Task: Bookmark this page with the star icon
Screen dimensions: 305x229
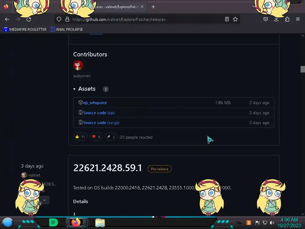Action: (x=235, y=19)
